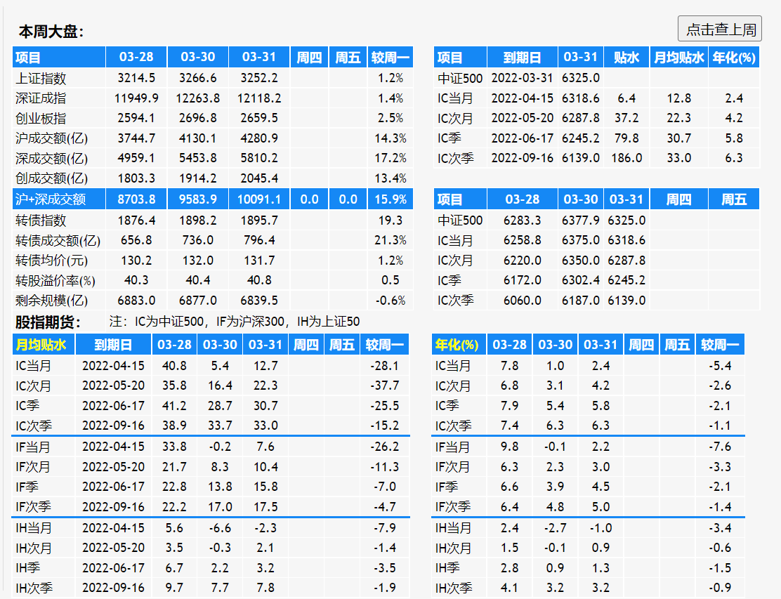This screenshot has width=781, height=599.
Task: Click the 贴水 column header
Action: tap(626, 58)
